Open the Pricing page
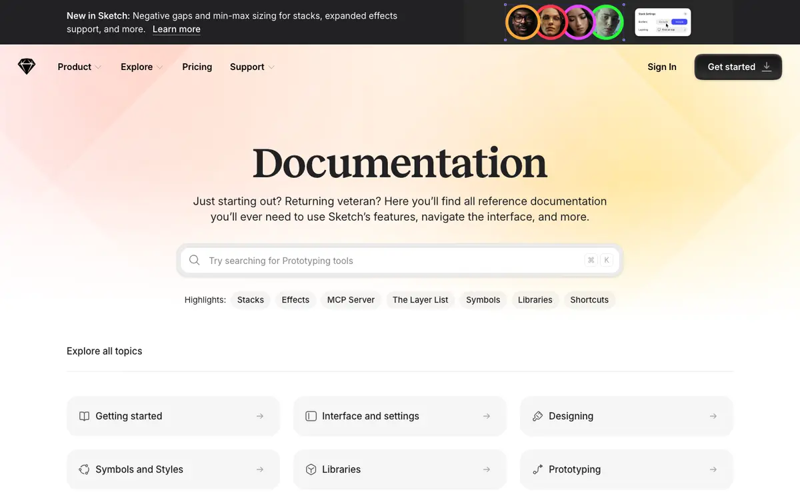Viewport: 800px width, 500px height. [197, 67]
